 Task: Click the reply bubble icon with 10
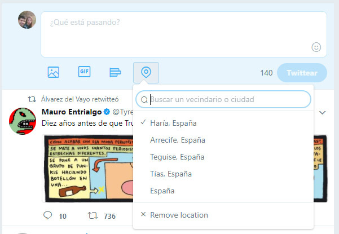click(47, 215)
